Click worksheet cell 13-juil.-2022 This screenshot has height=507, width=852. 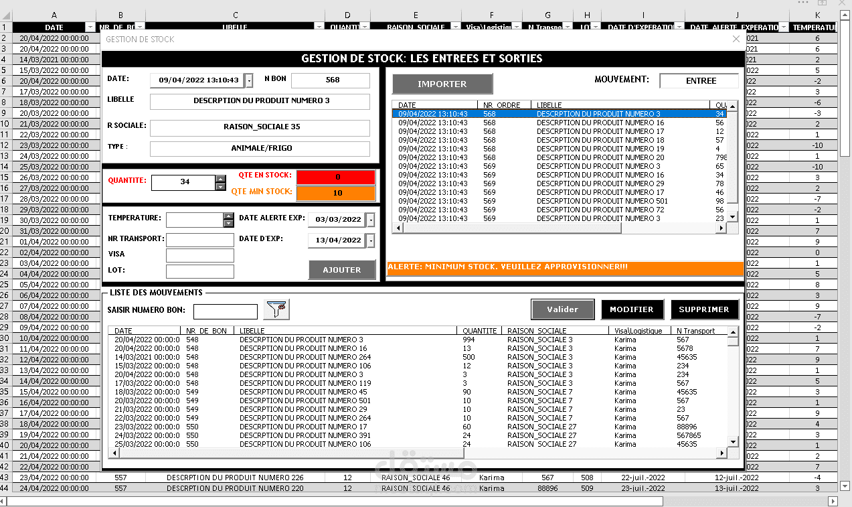(737, 488)
